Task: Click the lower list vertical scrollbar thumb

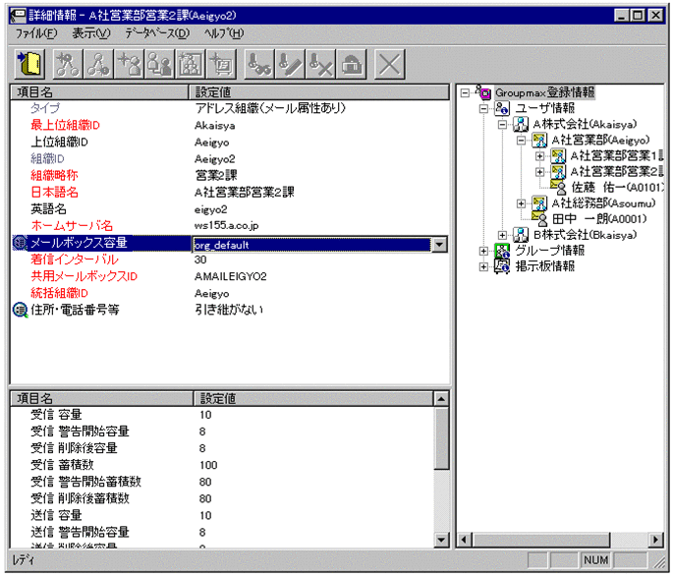Action: [441, 437]
